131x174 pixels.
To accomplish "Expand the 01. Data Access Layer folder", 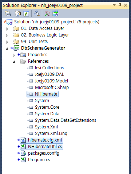I will tap(7, 29).
